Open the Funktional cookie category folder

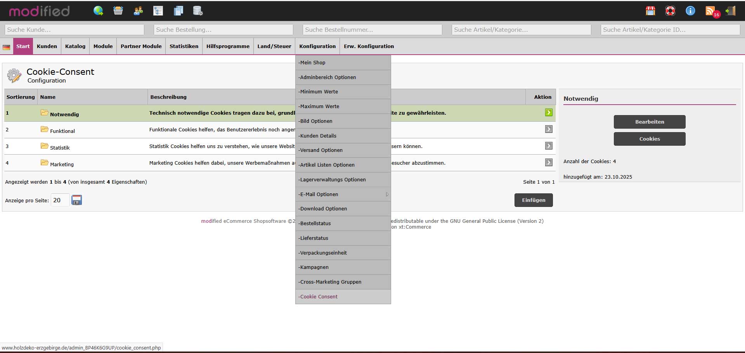click(x=45, y=129)
